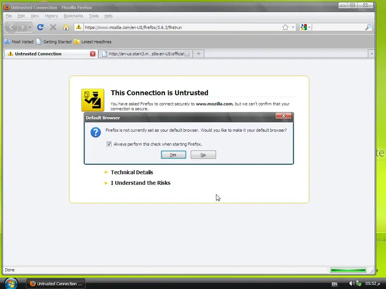This screenshot has height=289, width=386.
Task: Click the network status tray icon
Action: [x=359, y=283]
